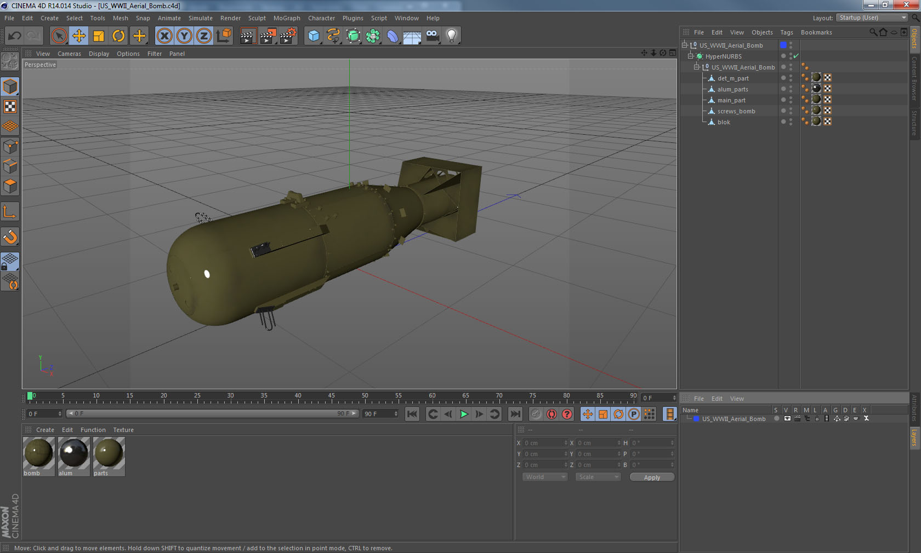The image size is (921, 553).
Task: Collapse HyperNURBS tree node
Action: (x=691, y=56)
